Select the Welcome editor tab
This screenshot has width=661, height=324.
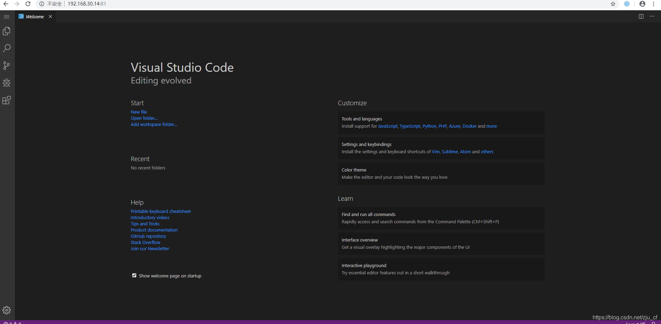pyautogui.click(x=35, y=17)
